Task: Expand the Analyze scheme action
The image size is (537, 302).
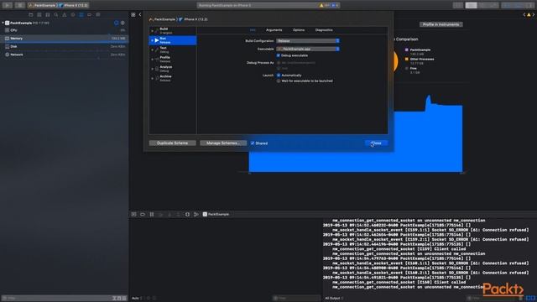Action: [153, 69]
